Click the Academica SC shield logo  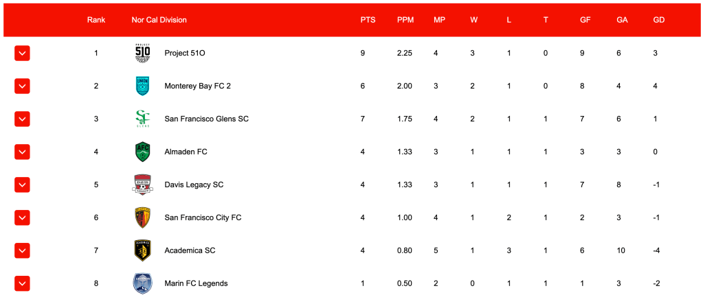click(x=142, y=250)
